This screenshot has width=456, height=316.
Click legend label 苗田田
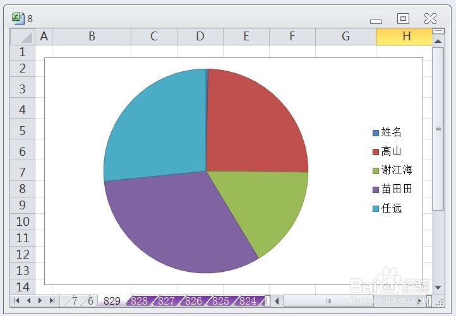397,189
